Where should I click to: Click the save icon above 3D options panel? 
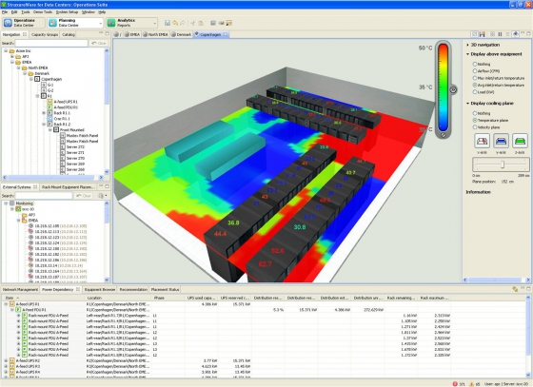(x=482, y=34)
